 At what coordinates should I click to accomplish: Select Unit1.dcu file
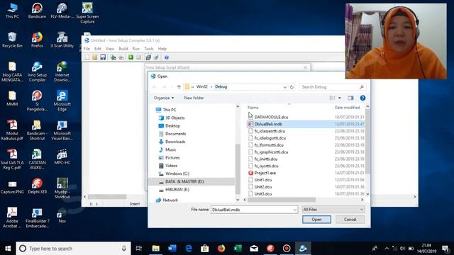263,180
